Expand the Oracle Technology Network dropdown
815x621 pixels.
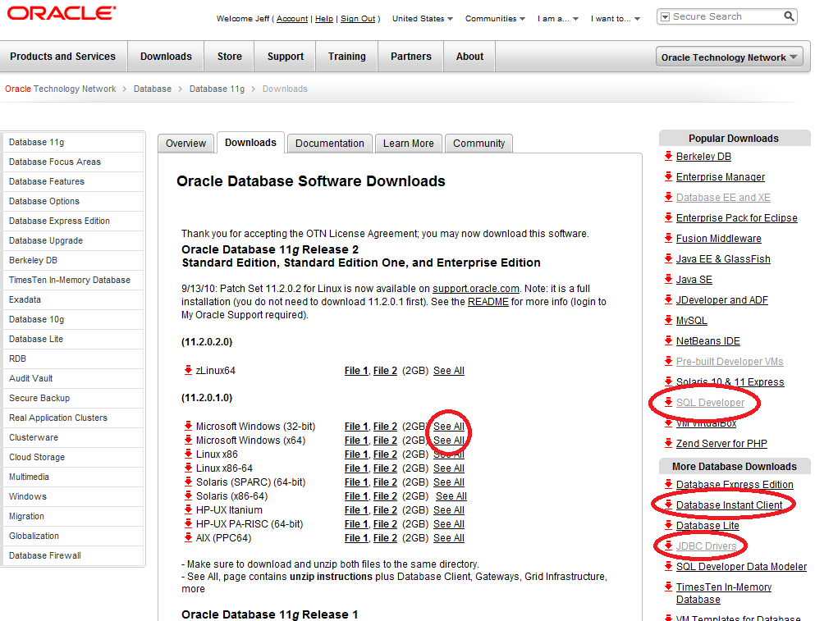pyautogui.click(x=729, y=57)
